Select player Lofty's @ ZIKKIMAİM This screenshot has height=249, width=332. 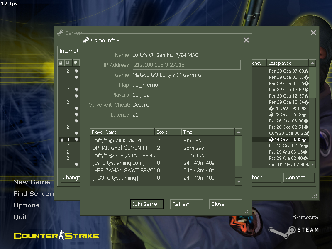[x=162, y=140]
